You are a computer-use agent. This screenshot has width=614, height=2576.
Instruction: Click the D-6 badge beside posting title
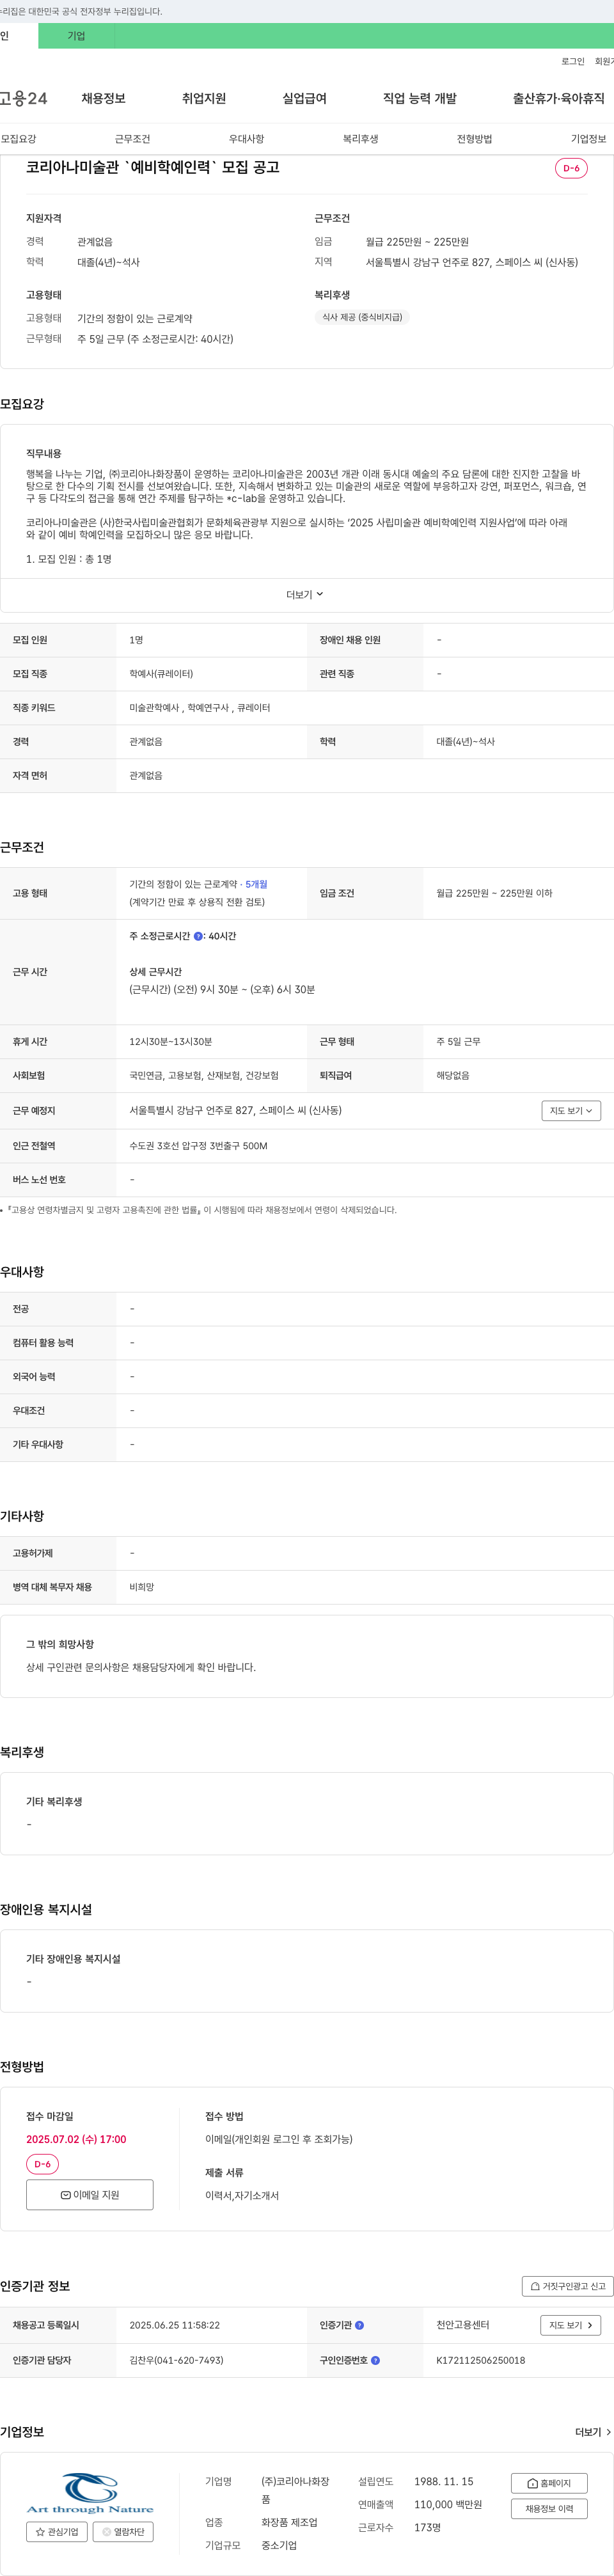pos(571,168)
